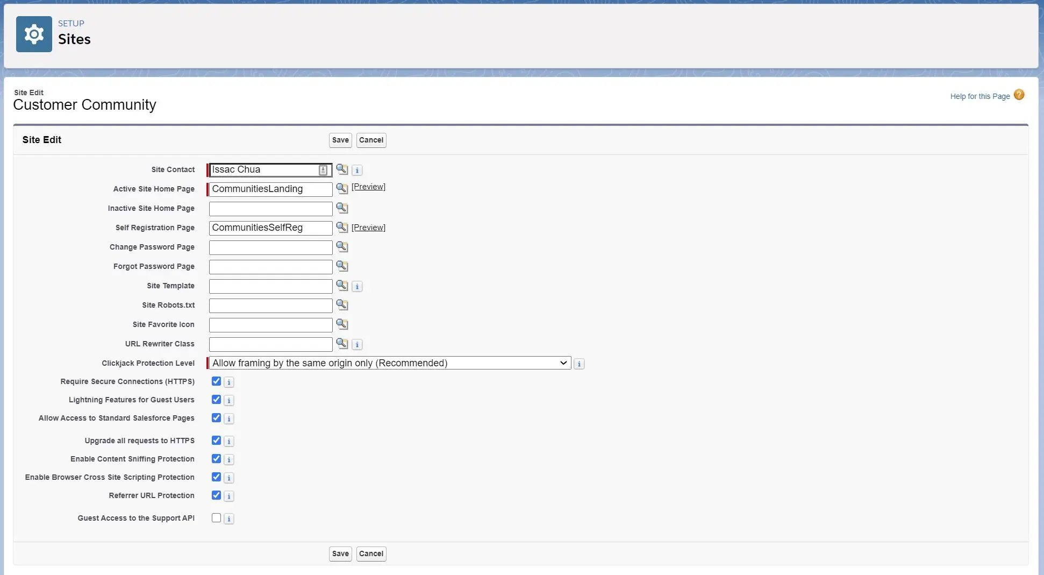This screenshot has width=1044, height=575.
Task: Click the Site Robots.txt input field
Action: [270, 306]
